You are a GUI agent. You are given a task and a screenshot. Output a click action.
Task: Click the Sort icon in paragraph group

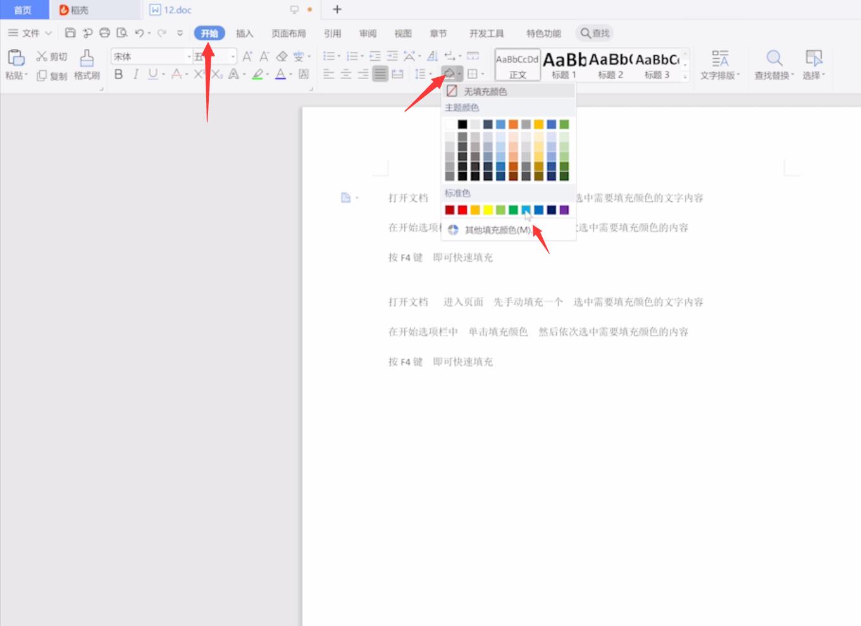[x=432, y=56]
